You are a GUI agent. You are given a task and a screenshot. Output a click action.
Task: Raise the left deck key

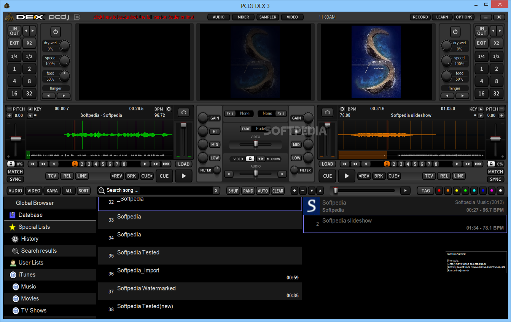tap(30, 109)
